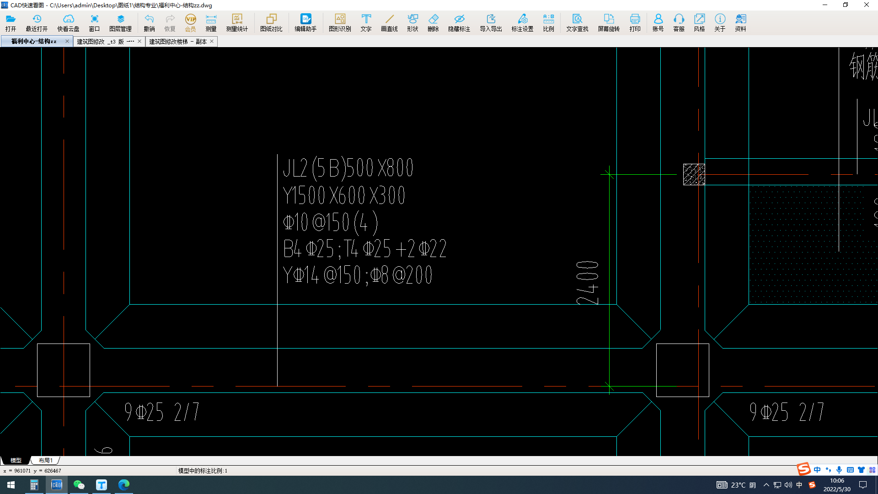Open 图层管理 layer manager
Image resolution: width=878 pixels, height=494 pixels.
point(120,23)
